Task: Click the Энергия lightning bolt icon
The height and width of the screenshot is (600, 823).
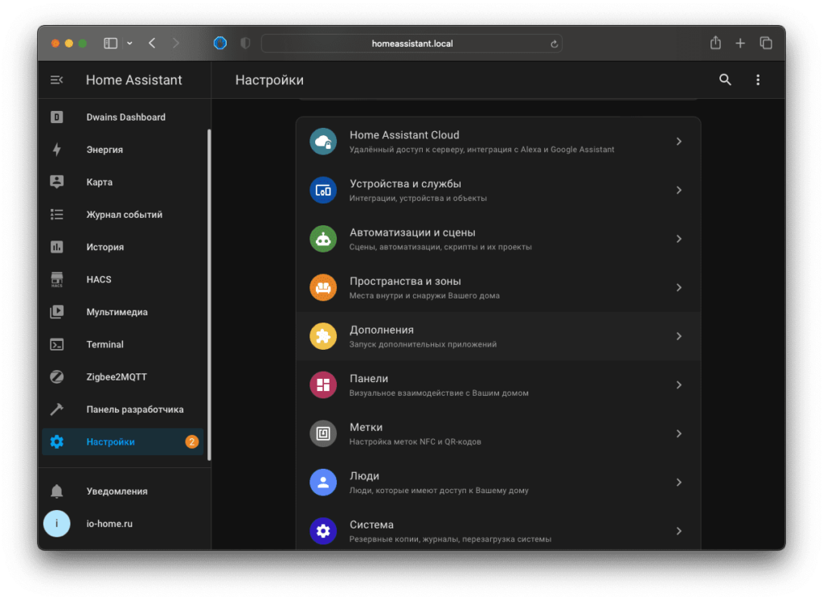Action: pyautogui.click(x=57, y=150)
